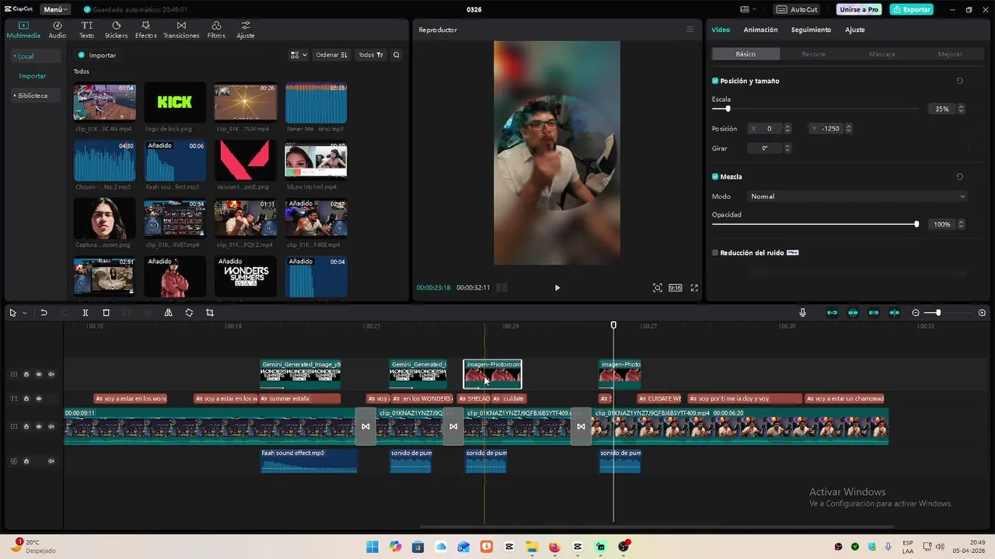Open the Modo blend mode dropdown

pyautogui.click(x=857, y=196)
